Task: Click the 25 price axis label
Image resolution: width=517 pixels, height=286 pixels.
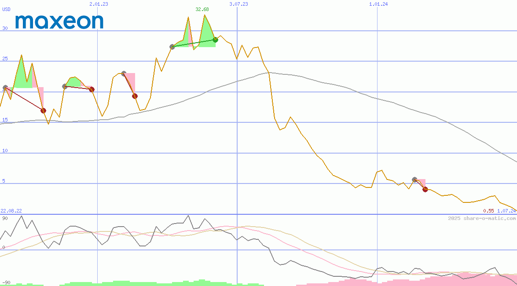Action: [x=5, y=59]
